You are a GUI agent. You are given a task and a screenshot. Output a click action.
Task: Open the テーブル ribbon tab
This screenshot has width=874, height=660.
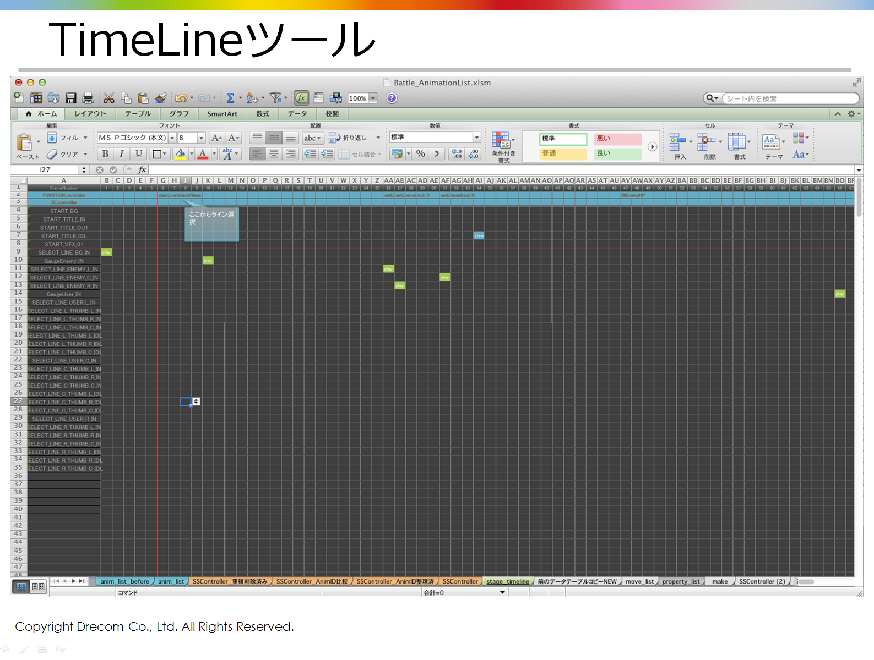click(x=138, y=114)
